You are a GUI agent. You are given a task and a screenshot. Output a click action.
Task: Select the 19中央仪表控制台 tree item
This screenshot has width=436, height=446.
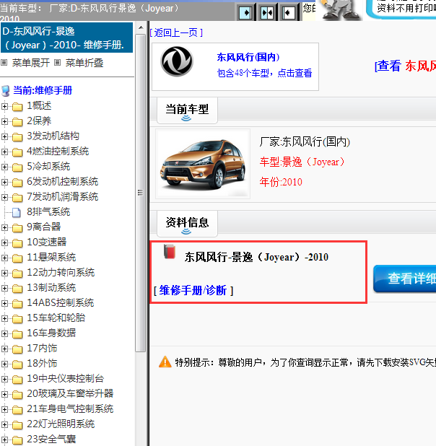[66, 379]
